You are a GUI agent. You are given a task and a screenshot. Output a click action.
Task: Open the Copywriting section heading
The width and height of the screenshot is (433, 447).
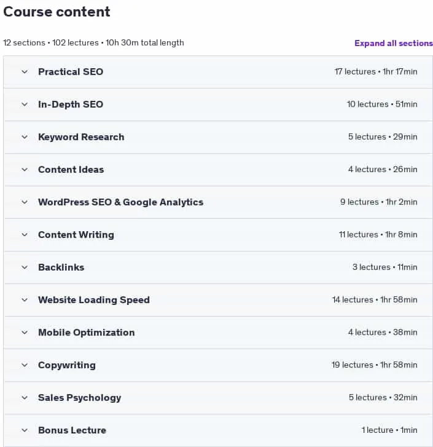coord(67,365)
